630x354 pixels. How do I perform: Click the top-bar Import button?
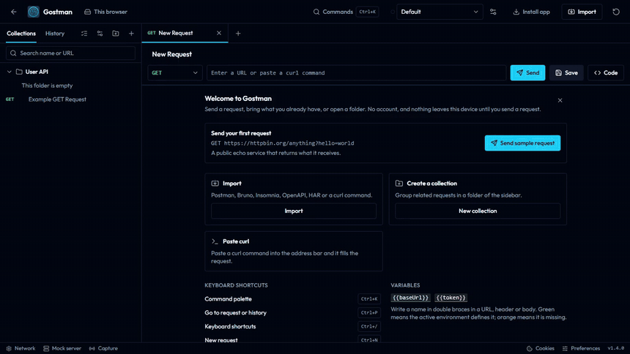point(582,12)
